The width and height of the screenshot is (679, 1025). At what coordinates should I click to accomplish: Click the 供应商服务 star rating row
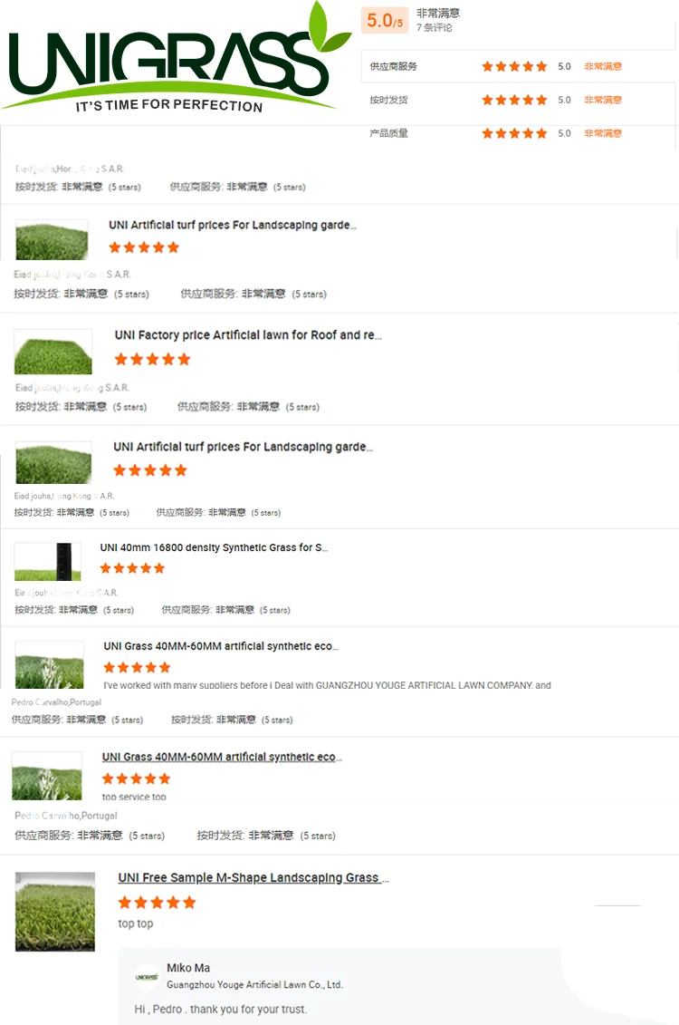pyautogui.click(x=495, y=66)
